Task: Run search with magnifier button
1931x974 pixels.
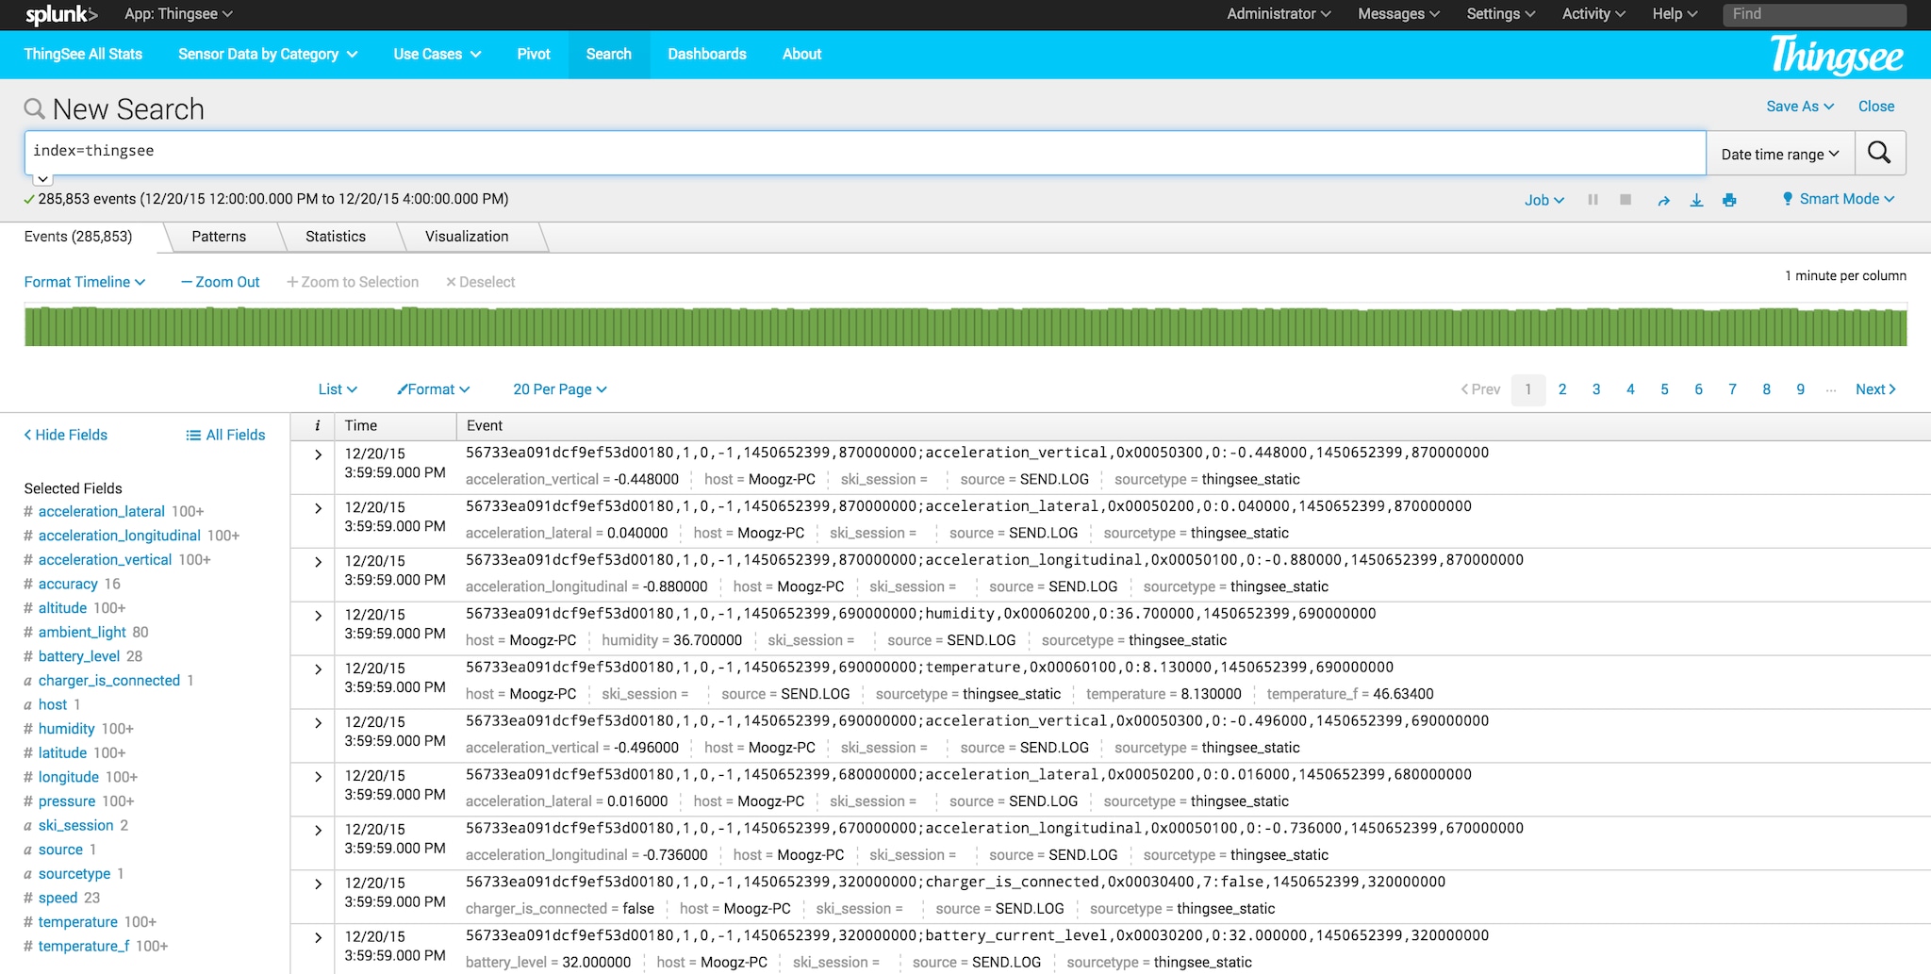Action: [1879, 153]
